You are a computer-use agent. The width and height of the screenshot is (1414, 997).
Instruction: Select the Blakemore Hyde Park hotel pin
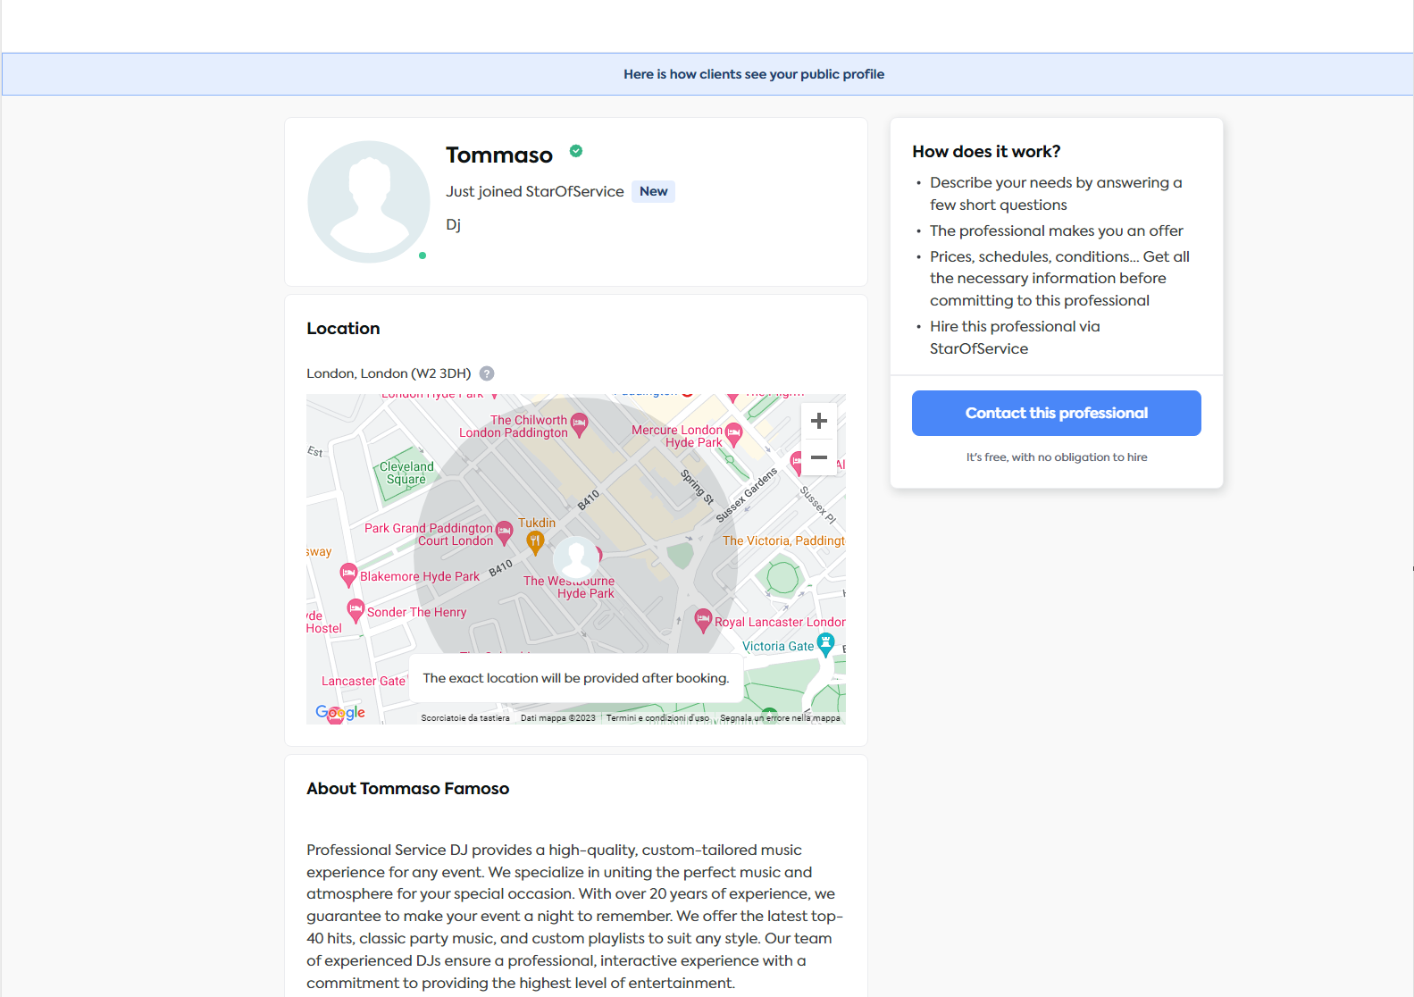(348, 574)
